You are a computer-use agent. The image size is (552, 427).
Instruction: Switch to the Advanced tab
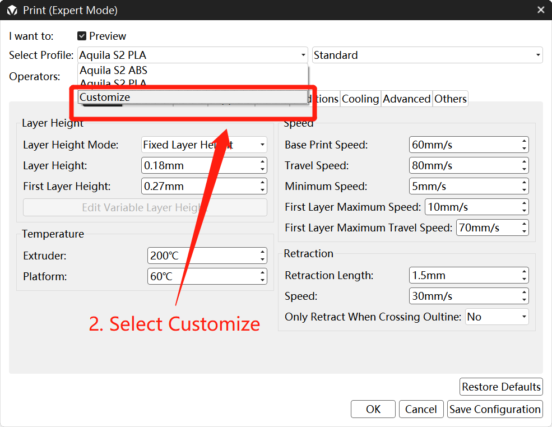tap(407, 99)
